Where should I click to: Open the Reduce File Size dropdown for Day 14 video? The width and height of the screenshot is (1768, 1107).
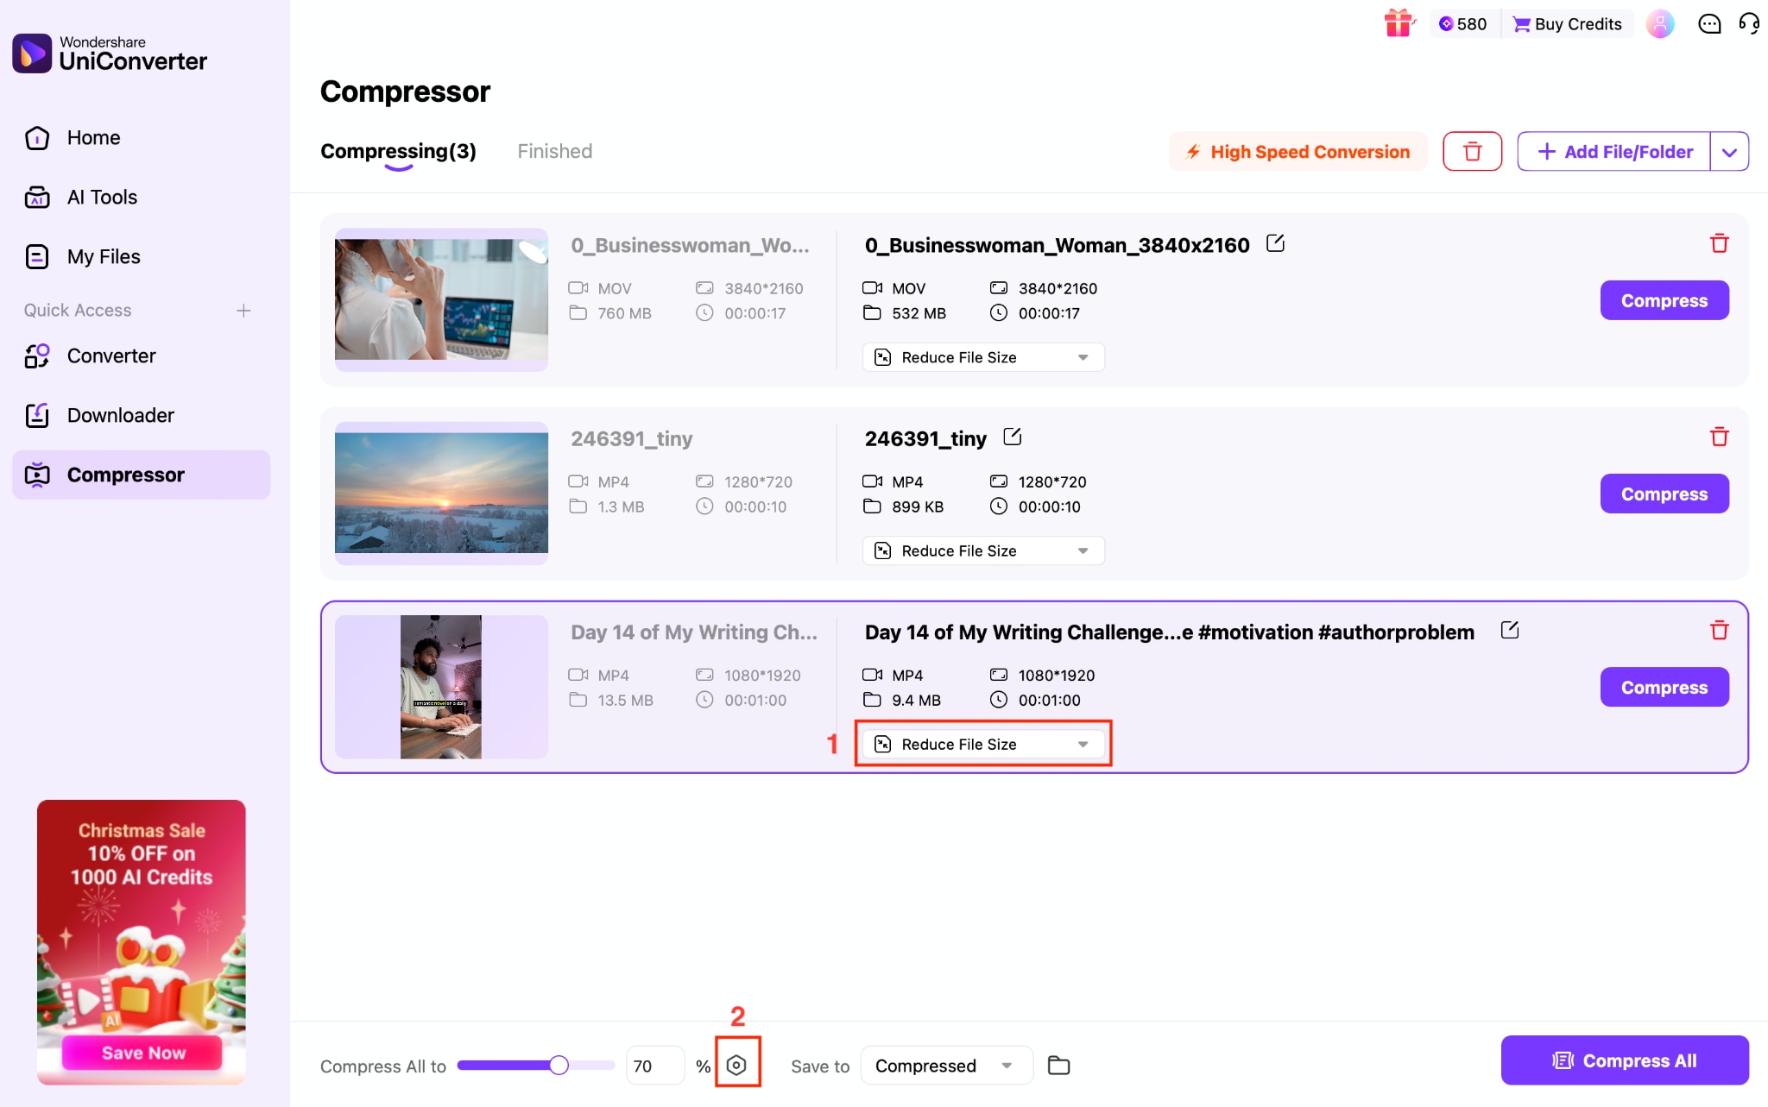(x=982, y=743)
